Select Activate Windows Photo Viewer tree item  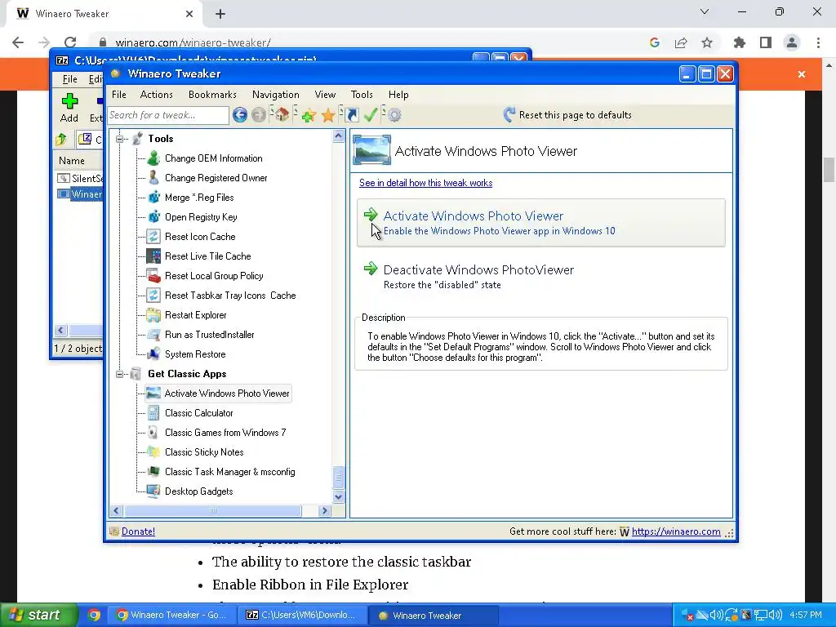pyautogui.click(x=227, y=394)
